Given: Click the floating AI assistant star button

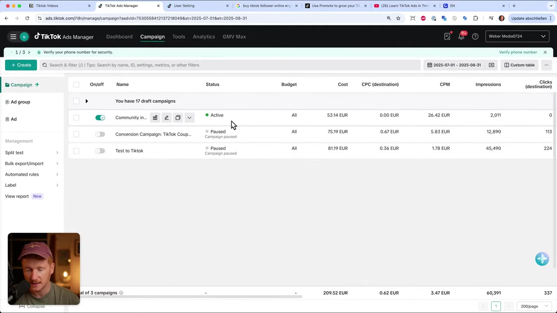Looking at the screenshot, I should [x=542, y=259].
